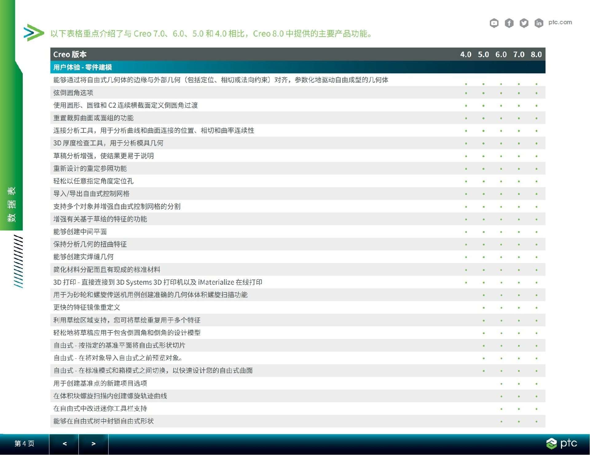Open the Facebook social icon
This screenshot has height=455, width=590.
(509, 23)
